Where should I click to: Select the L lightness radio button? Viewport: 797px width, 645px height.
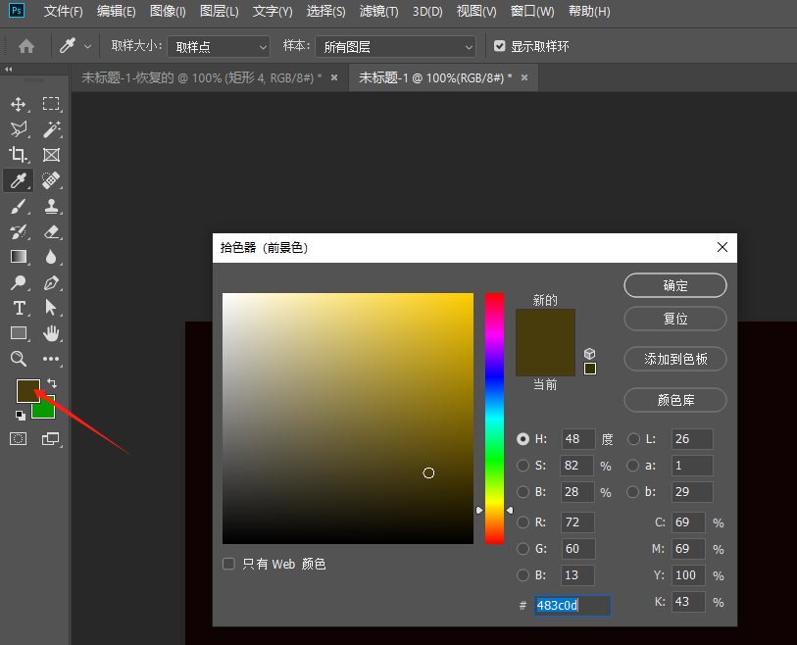point(633,439)
